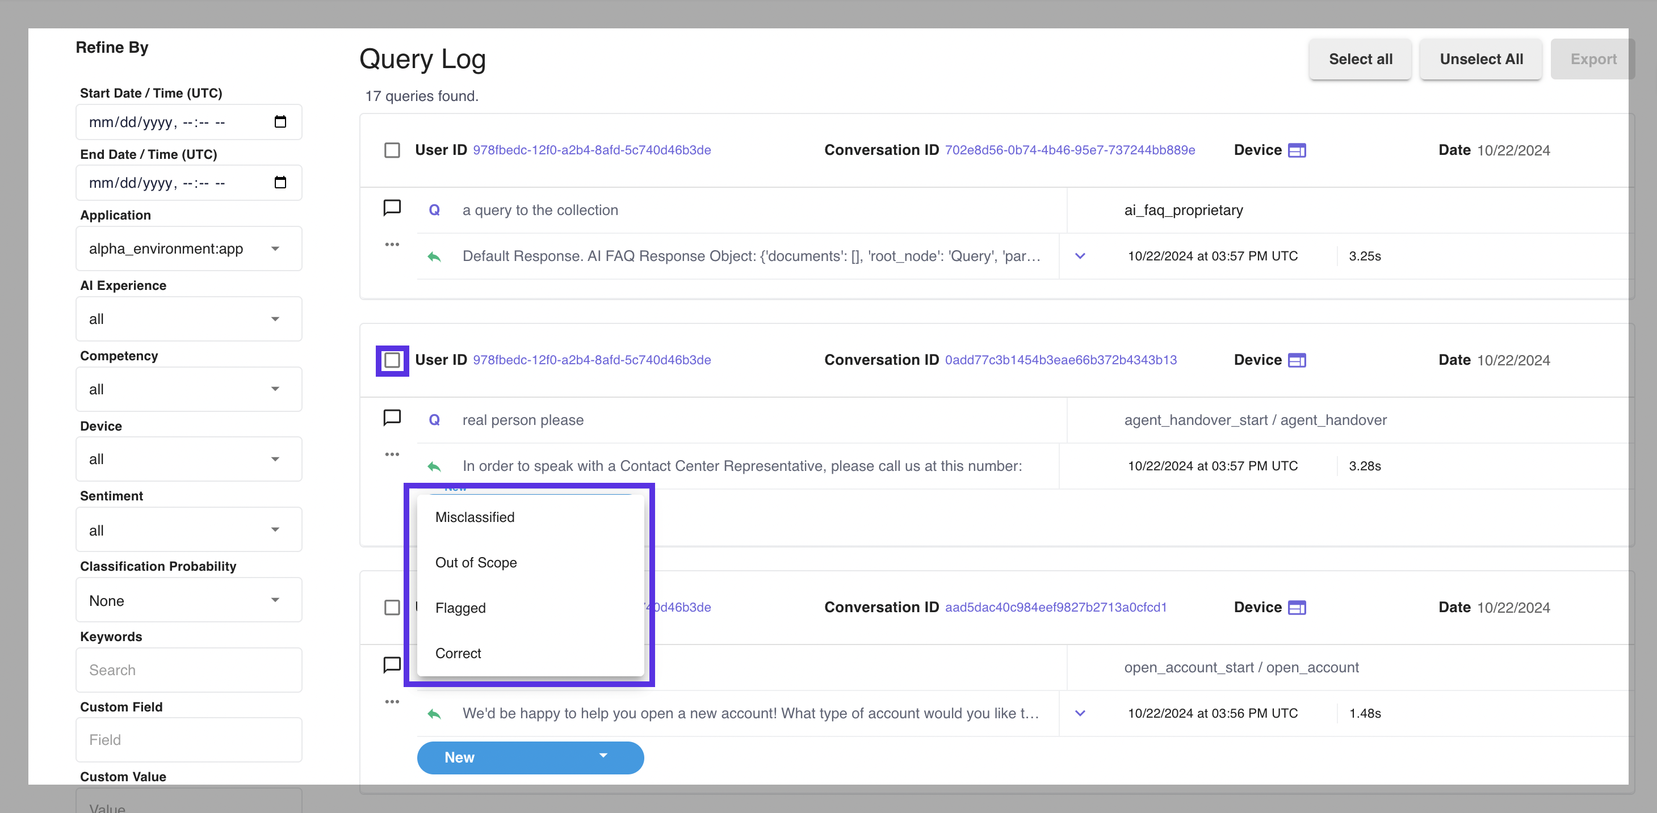The height and width of the screenshot is (813, 1657).
Task: Open the blue New status dropdown
Action: point(530,758)
